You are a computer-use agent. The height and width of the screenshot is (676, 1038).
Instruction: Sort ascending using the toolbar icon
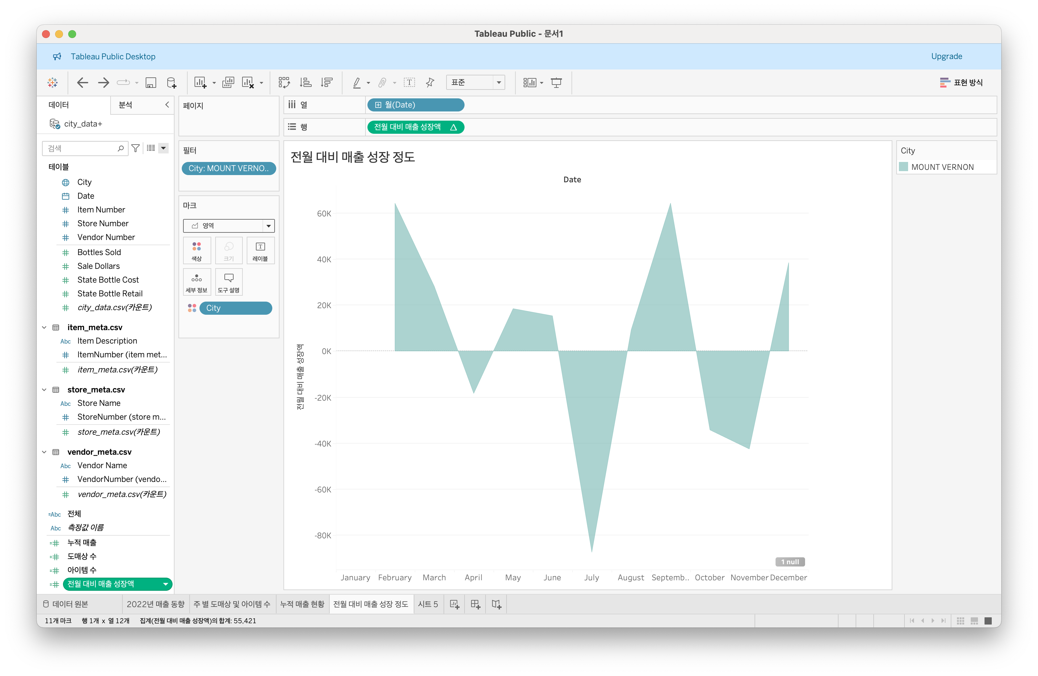tap(306, 82)
